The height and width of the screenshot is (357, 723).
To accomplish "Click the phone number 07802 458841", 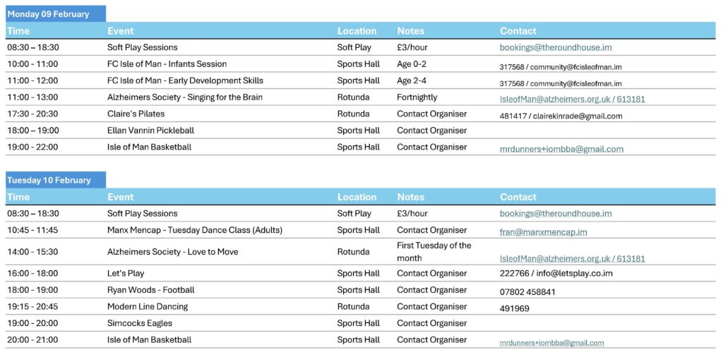I will [527, 291].
